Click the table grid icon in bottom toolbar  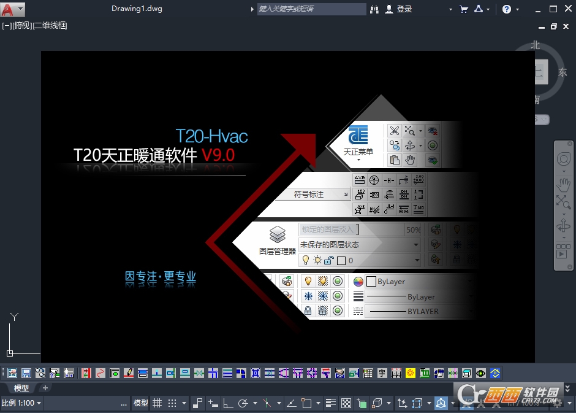pyautogui.click(x=368, y=373)
